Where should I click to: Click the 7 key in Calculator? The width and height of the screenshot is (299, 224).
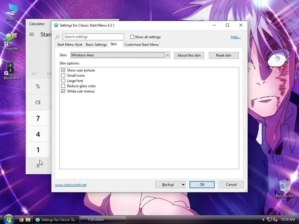coord(38,118)
